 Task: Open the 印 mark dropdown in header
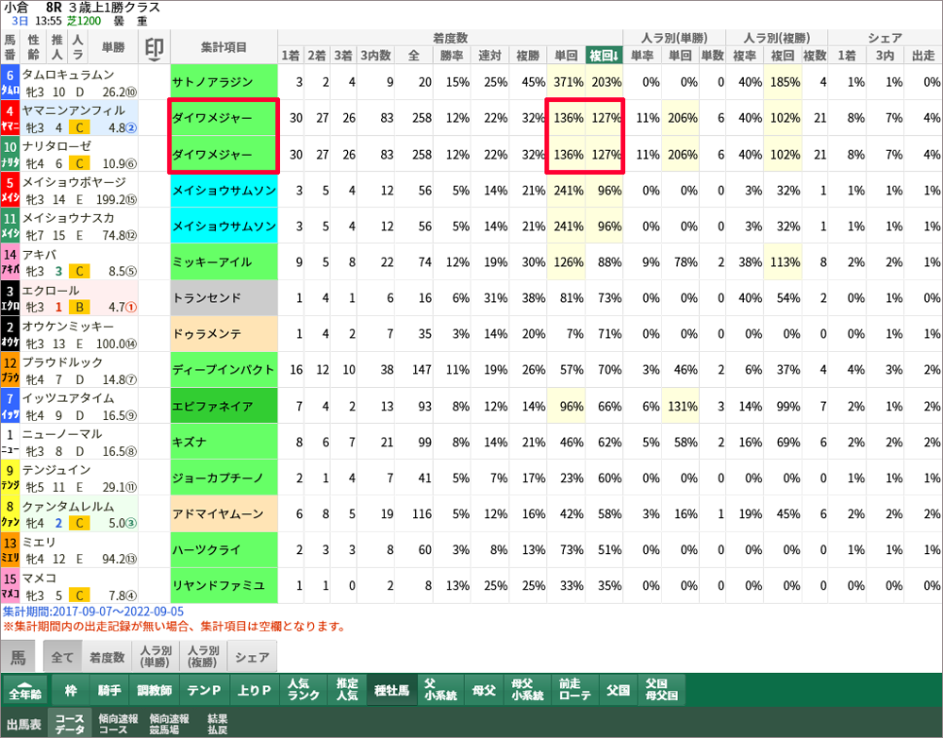click(x=154, y=47)
